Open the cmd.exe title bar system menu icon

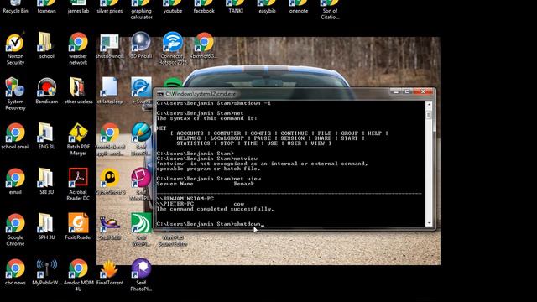pos(160,94)
